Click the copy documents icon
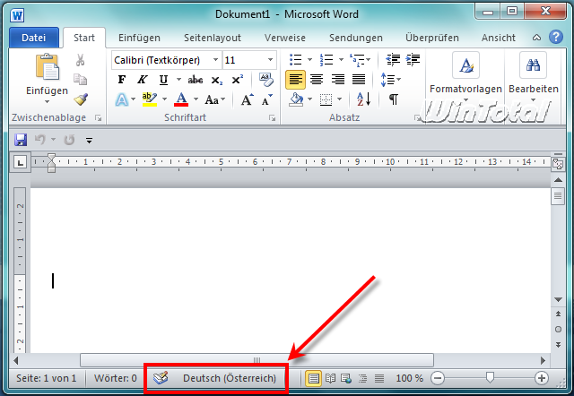 (x=80, y=80)
